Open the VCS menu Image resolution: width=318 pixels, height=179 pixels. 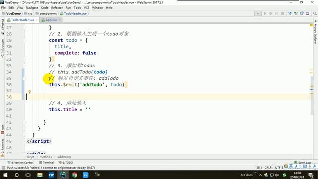pos(86,8)
